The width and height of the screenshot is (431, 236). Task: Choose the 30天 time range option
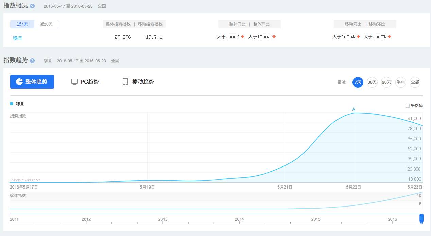pyautogui.click(x=372, y=82)
